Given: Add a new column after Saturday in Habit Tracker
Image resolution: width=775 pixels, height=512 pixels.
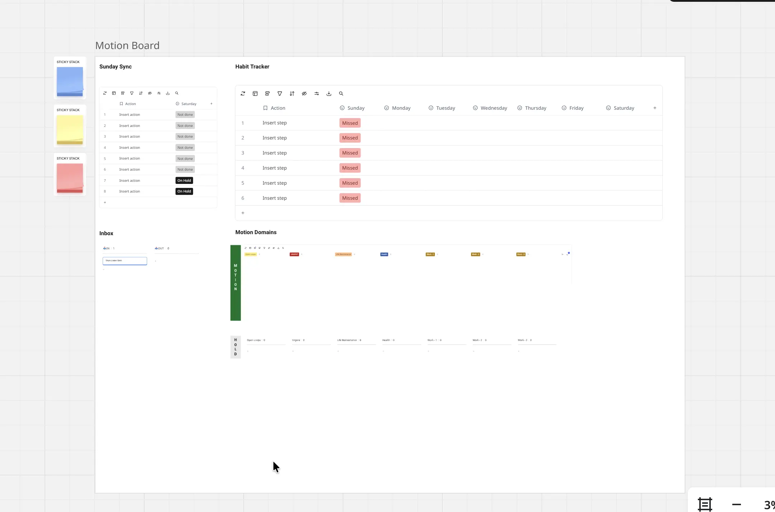Looking at the screenshot, I should pos(655,108).
